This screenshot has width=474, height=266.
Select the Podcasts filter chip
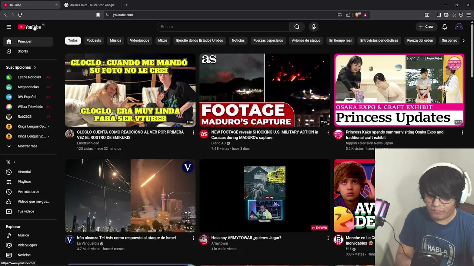point(94,40)
